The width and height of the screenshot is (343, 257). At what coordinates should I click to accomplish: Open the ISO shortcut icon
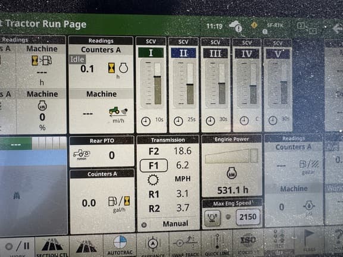(x=248, y=244)
